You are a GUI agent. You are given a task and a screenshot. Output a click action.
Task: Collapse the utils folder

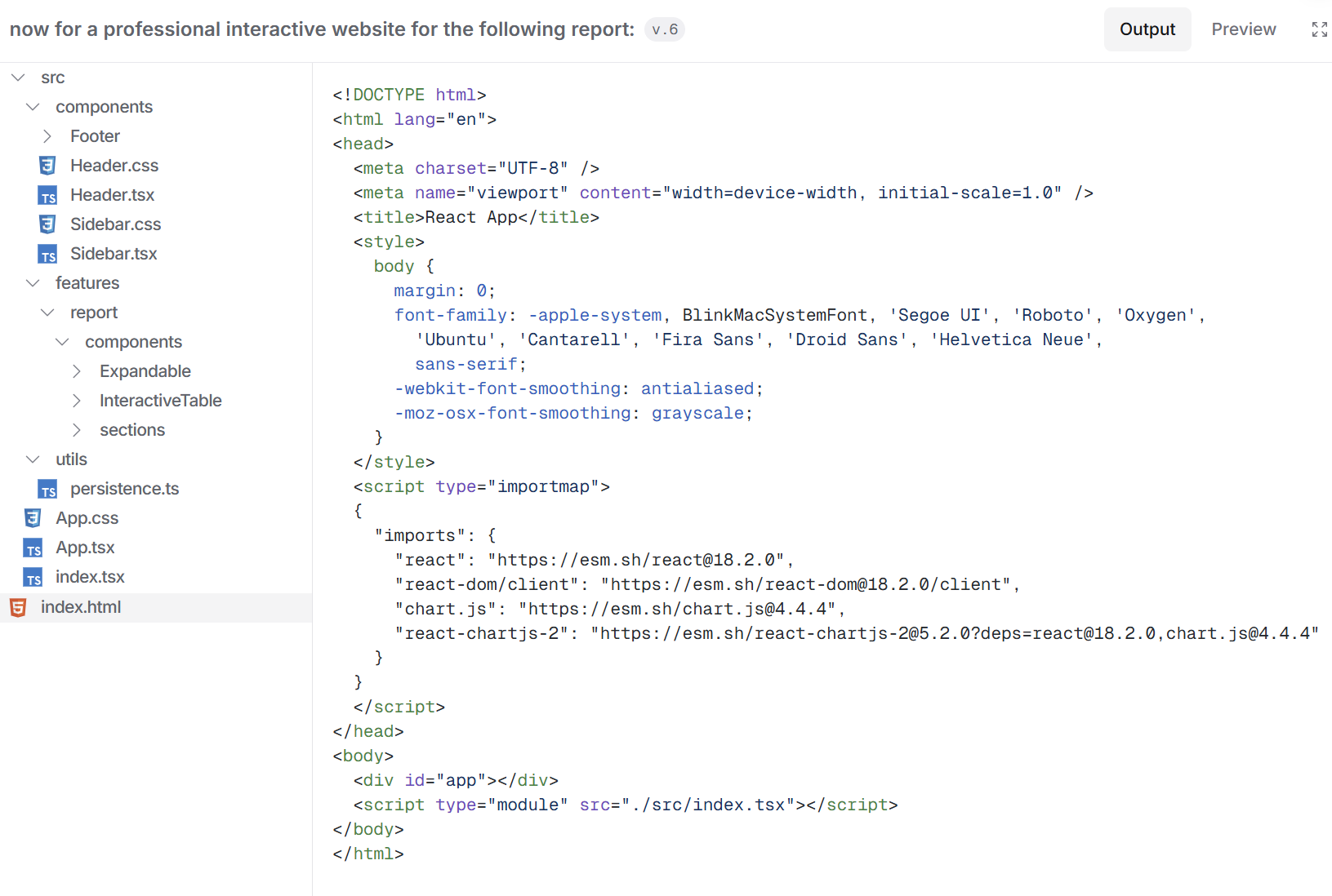[x=33, y=459]
